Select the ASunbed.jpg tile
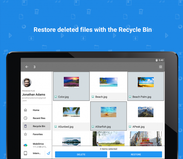The width and height of the screenshot is (183, 159). pyautogui.click(x=71, y=116)
